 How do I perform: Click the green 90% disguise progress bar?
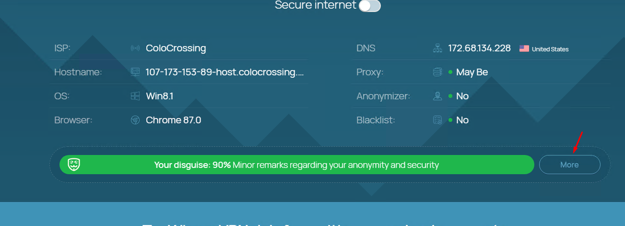[x=296, y=165]
